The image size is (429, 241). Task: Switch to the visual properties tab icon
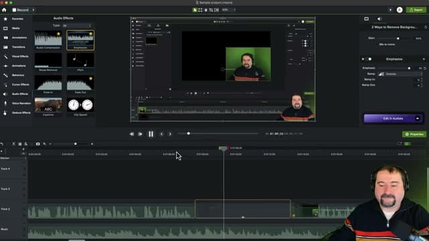point(367,19)
